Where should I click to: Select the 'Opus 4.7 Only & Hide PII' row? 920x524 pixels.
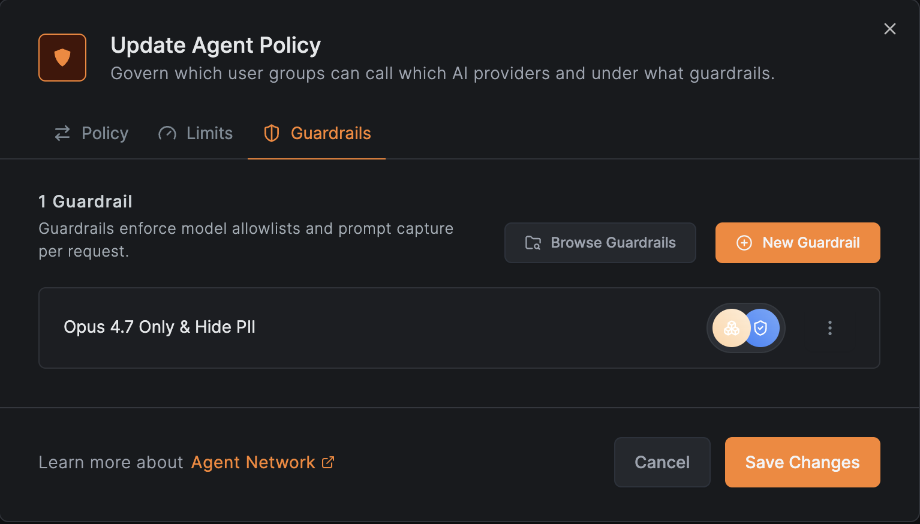(459, 328)
